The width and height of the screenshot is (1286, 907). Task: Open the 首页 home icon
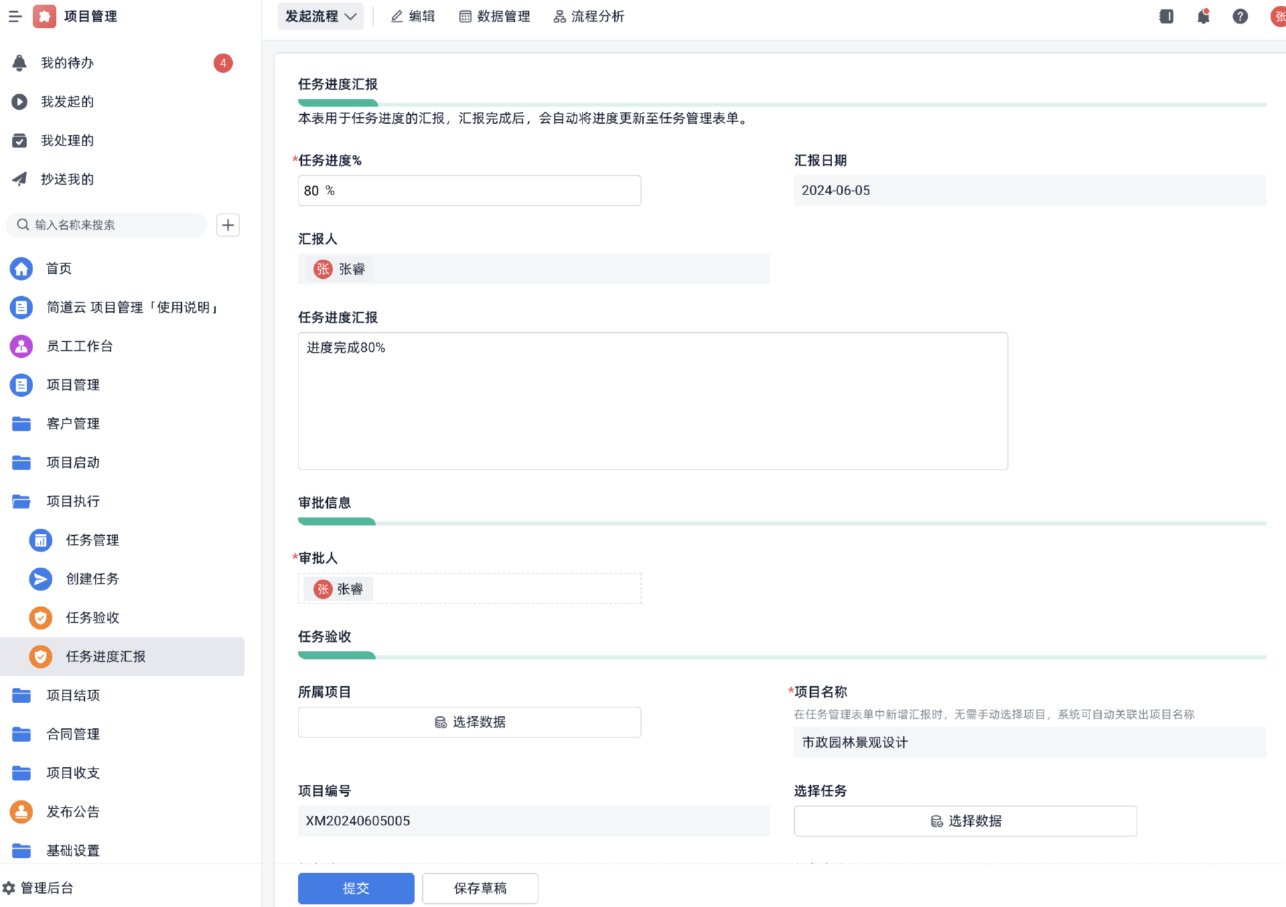coord(21,268)
